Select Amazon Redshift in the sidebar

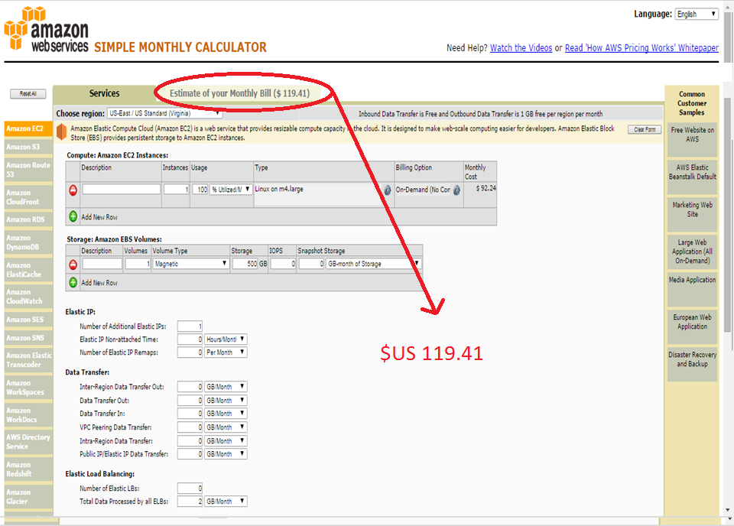[x=28, y=469]
